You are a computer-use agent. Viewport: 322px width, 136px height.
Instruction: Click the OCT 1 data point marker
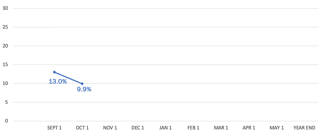(82, 84)
